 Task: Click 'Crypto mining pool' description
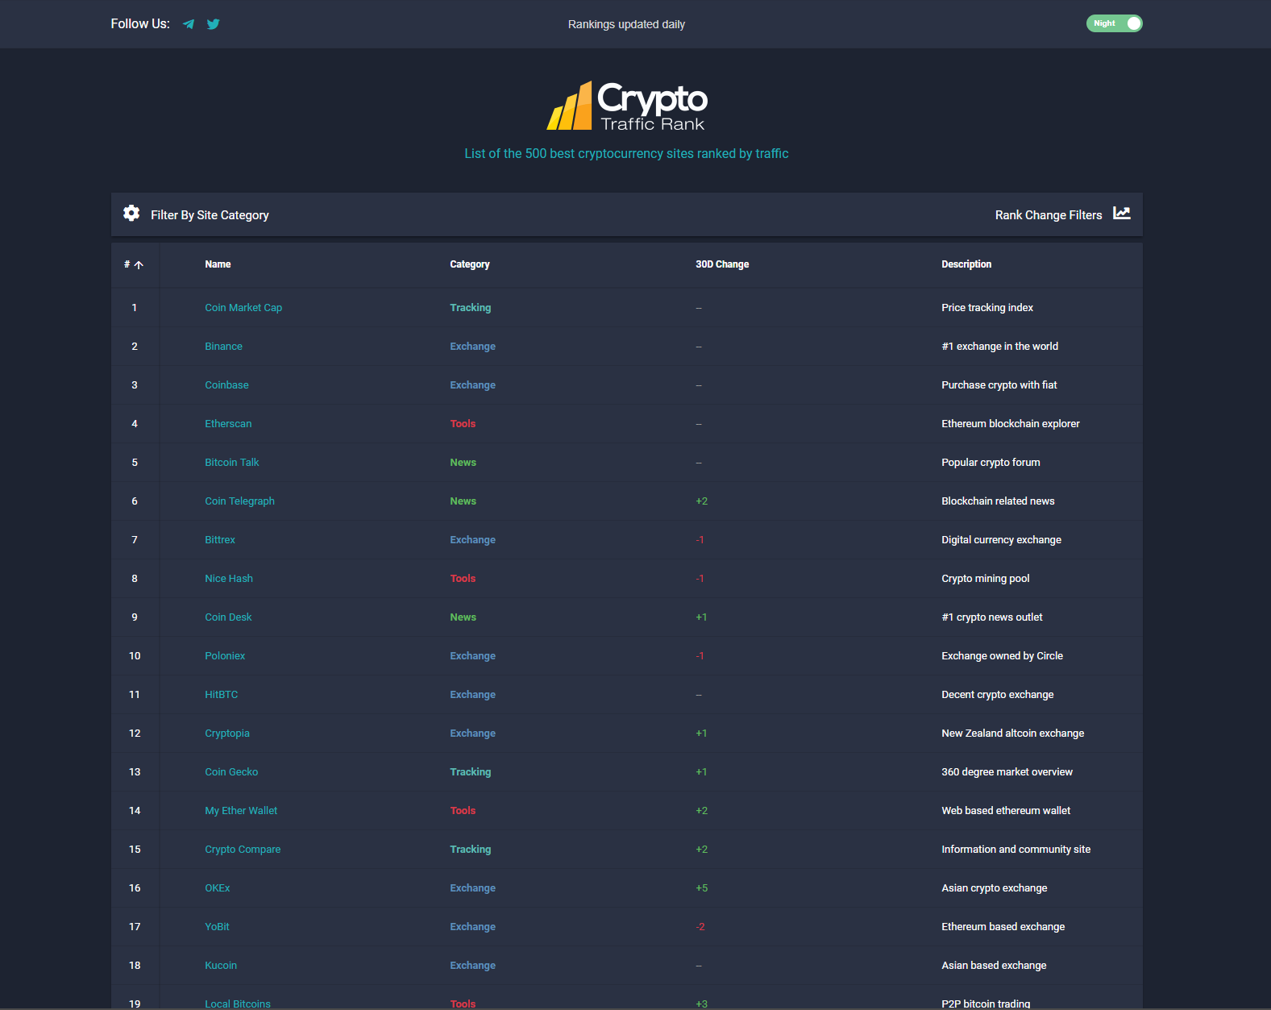point(986,579)
